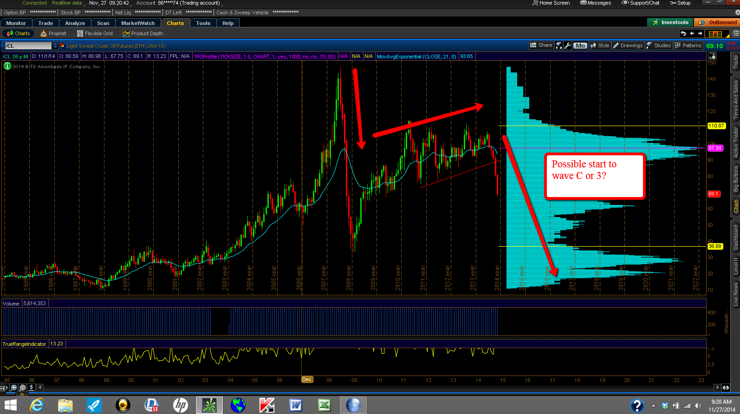The image size is (740, 414).
Task: Open the Live News side tab
Action: coord(735,294)
